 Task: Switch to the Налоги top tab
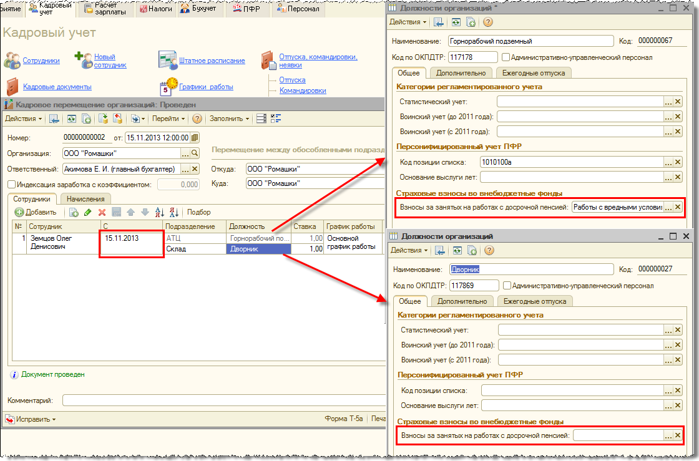(x=156, y=9)
